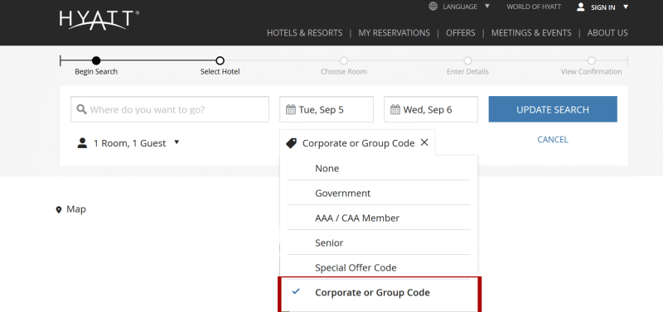Select Special Offer Code option
The height and width of the screenshot is (312, 663).
pyautogui.click(x=379, y=267)
